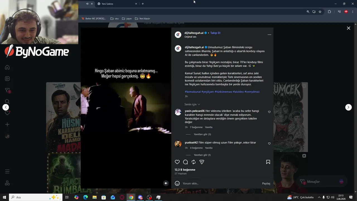Mute the reel video sound
This screenshot has width=357, height=201.
166,183
